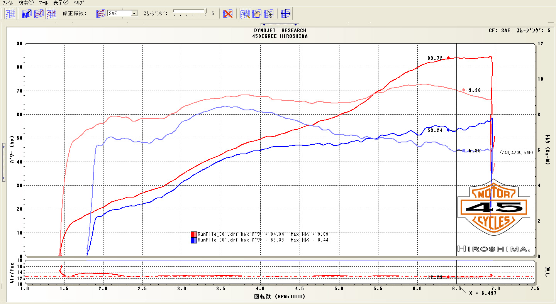Toggle the double red curve graph icon

(51, 14)
